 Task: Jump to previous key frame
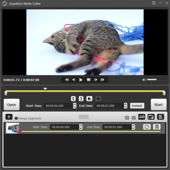[67, 80]
